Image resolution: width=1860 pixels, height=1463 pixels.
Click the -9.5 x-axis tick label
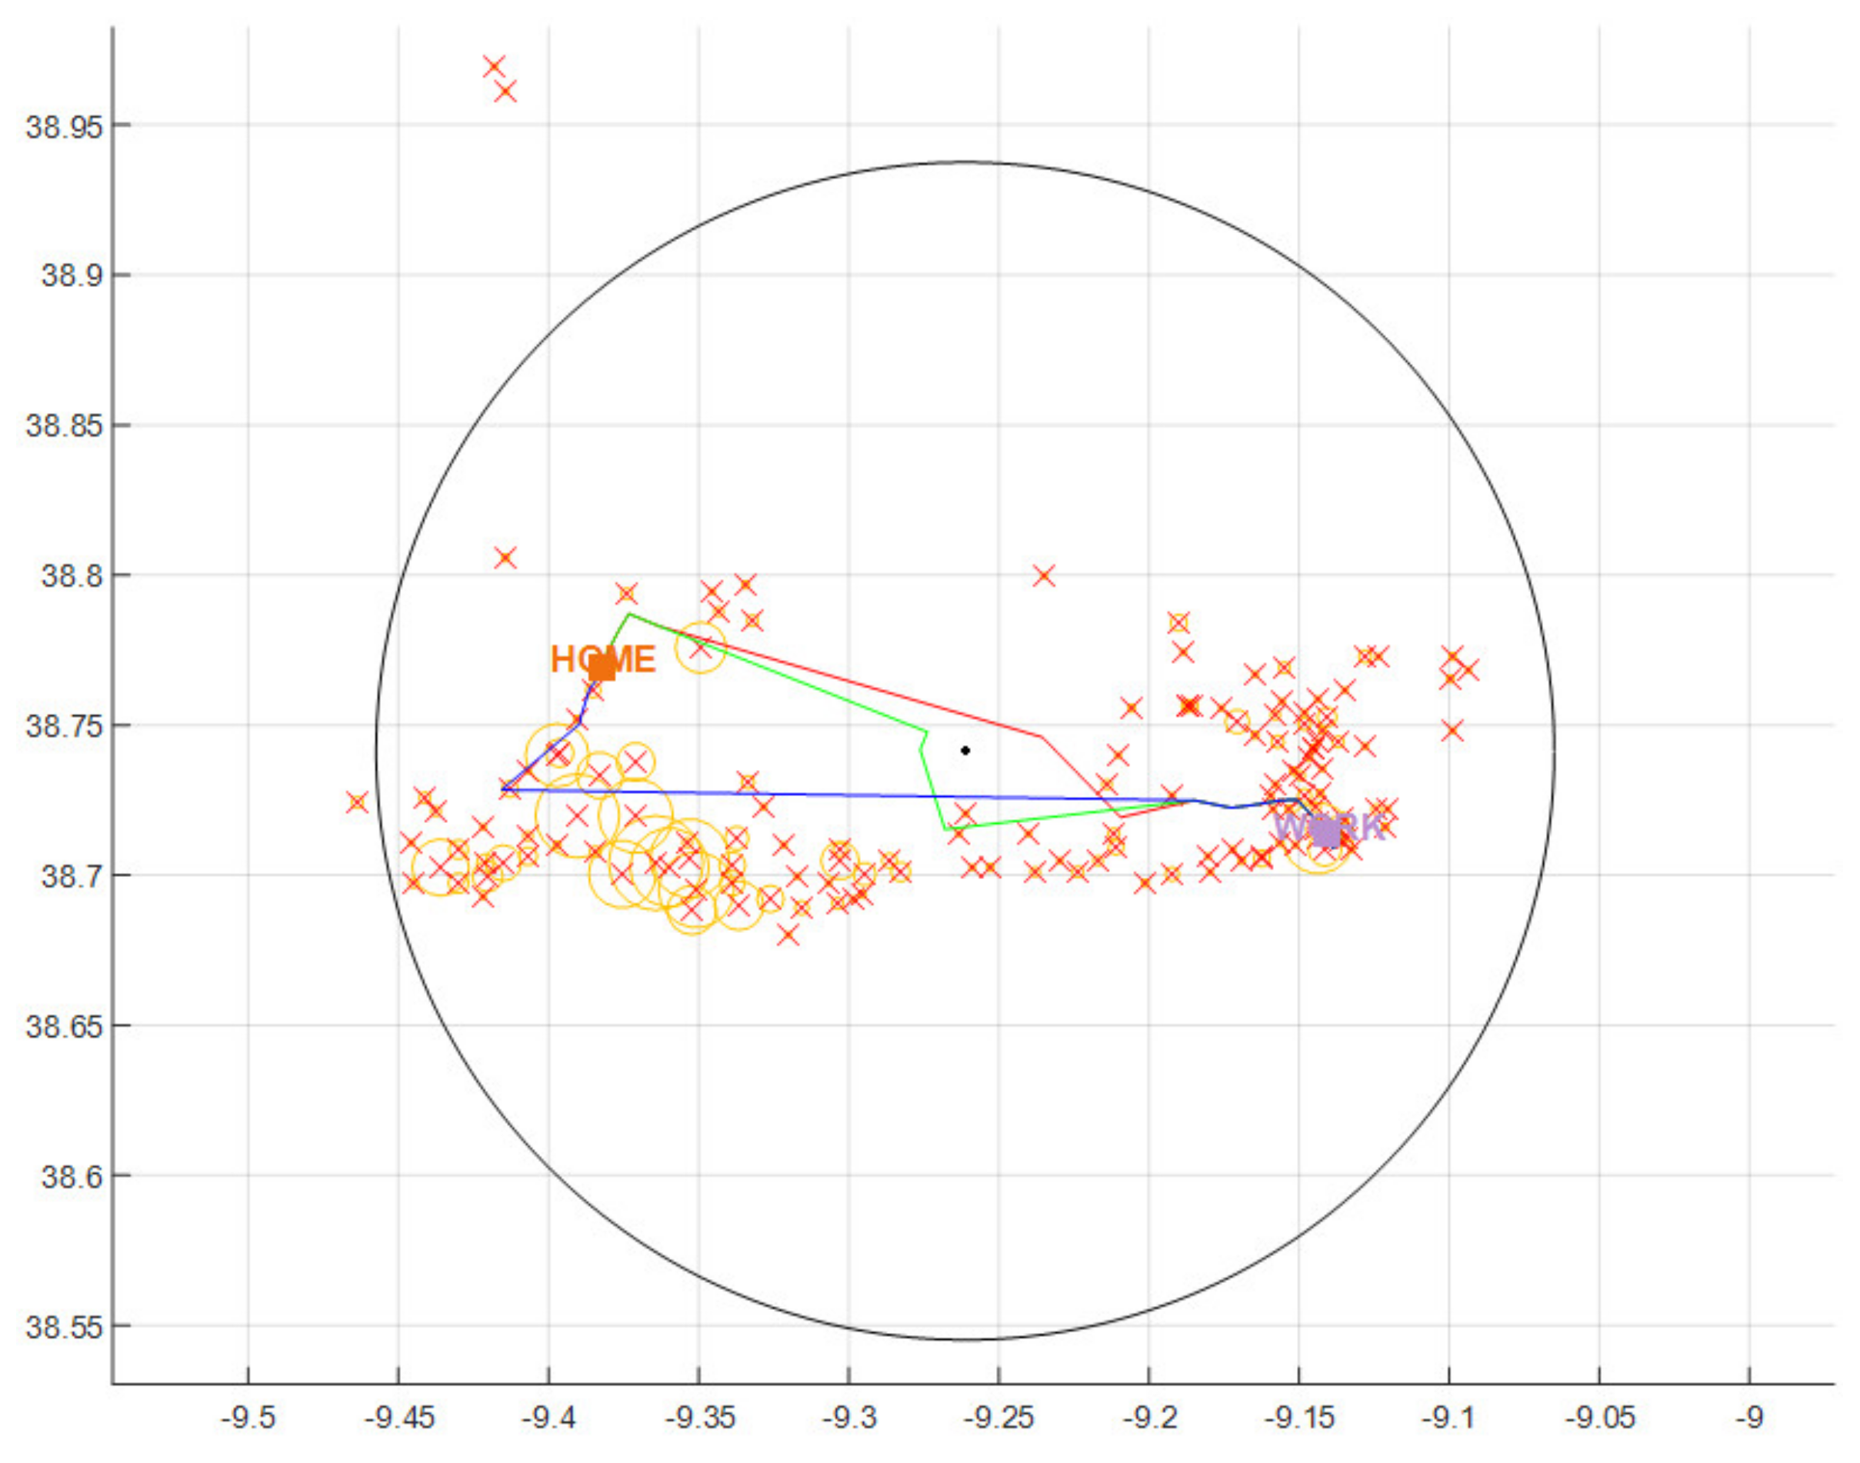(248, 1418)
